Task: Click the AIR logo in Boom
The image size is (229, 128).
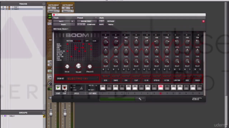Action: click(x=197, y=99)
